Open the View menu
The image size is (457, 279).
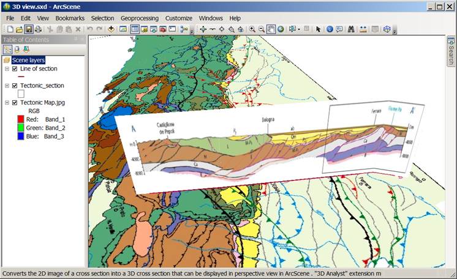[x=43, y=18]
